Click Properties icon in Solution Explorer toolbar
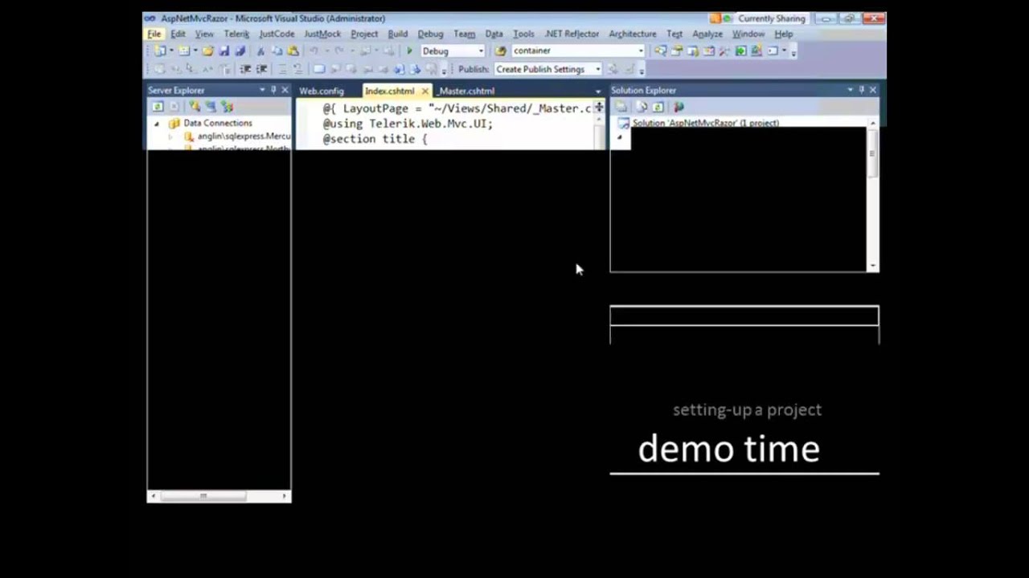The image size is (1029, 578). click(621, 106)
